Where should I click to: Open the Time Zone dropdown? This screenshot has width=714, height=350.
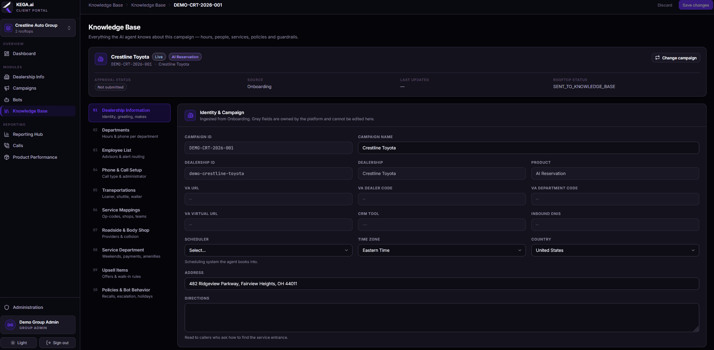[x=442, y=250]
